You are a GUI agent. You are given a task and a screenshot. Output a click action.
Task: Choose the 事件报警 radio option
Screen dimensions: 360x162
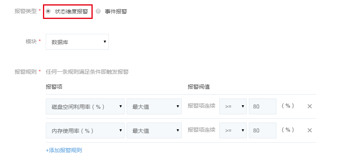click(x=98, y=11)
